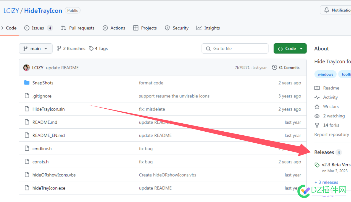Open the 'format code' commit message
This screenshot has height=202, width=351.
click(x=151, y=83)
